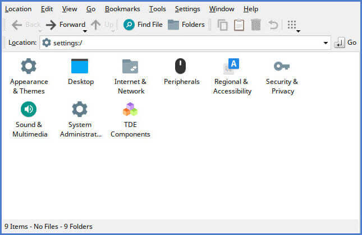Click the Delete trash icon in toolbar

pos(256,25)
